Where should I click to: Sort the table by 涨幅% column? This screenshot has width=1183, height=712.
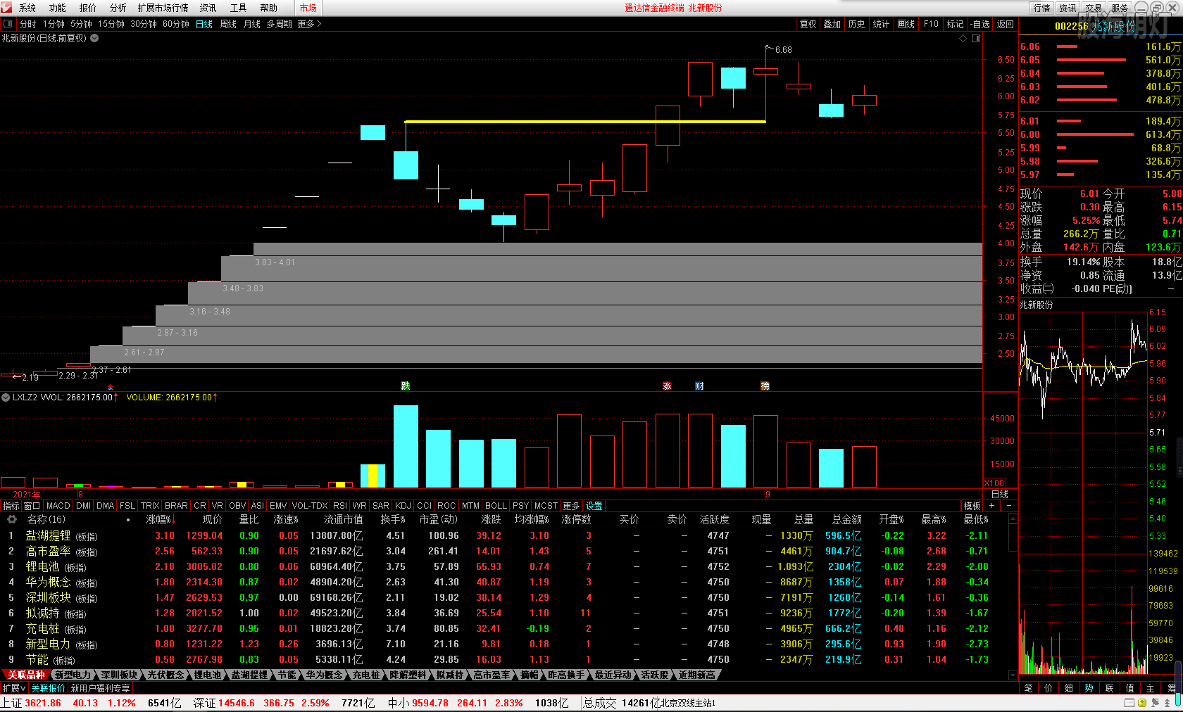tap(161, 520)
